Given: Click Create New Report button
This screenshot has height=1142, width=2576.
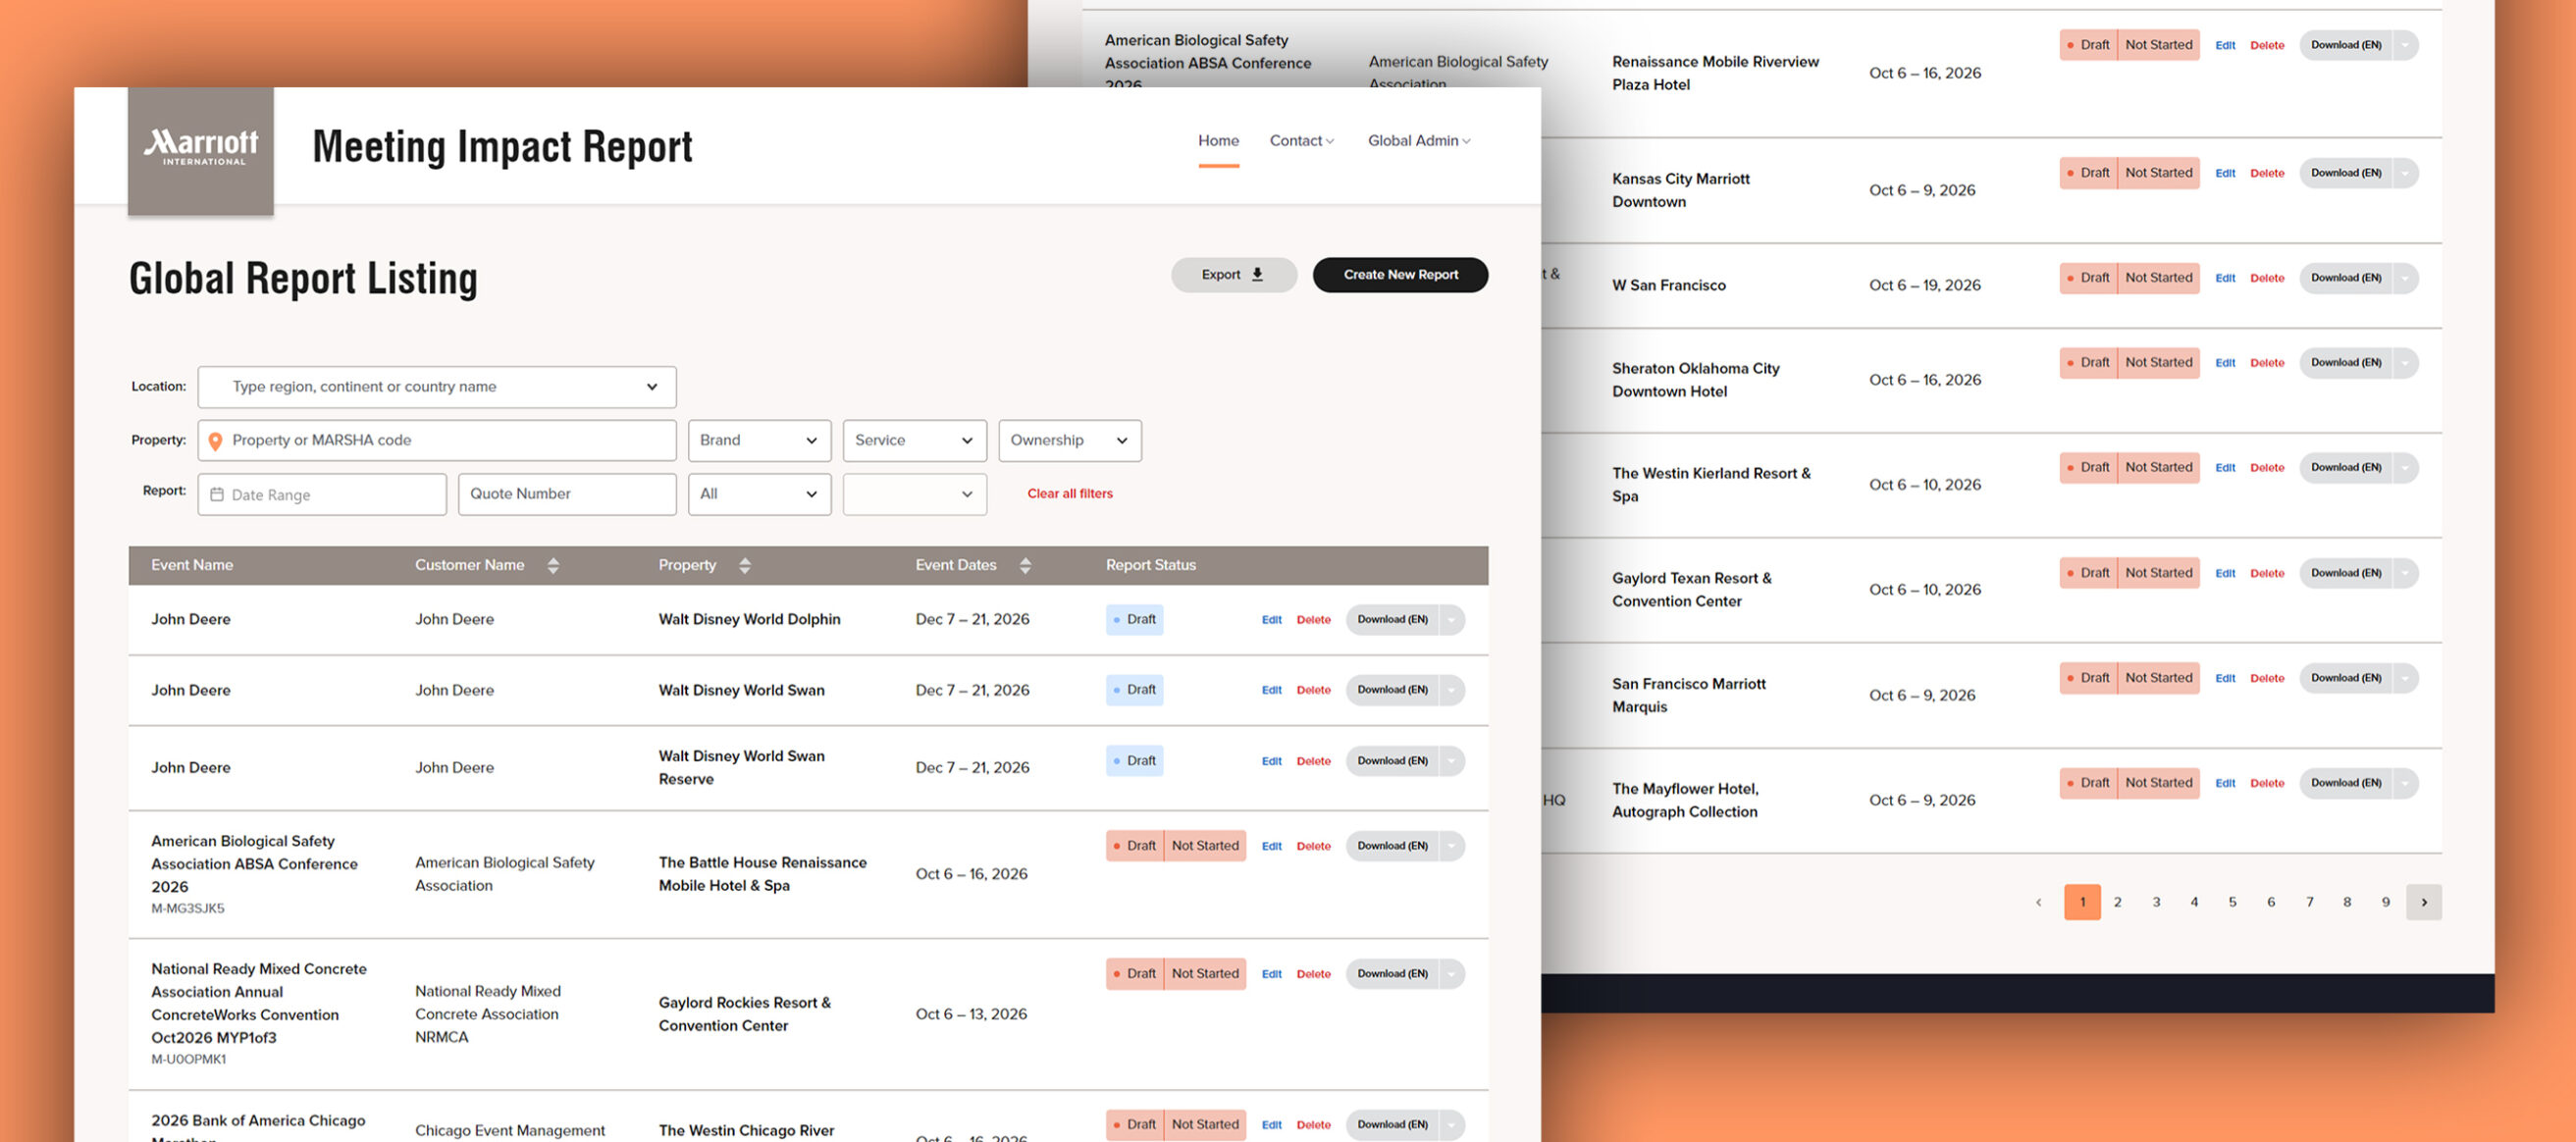Looking at the screenshot, I should [1400, 275].
